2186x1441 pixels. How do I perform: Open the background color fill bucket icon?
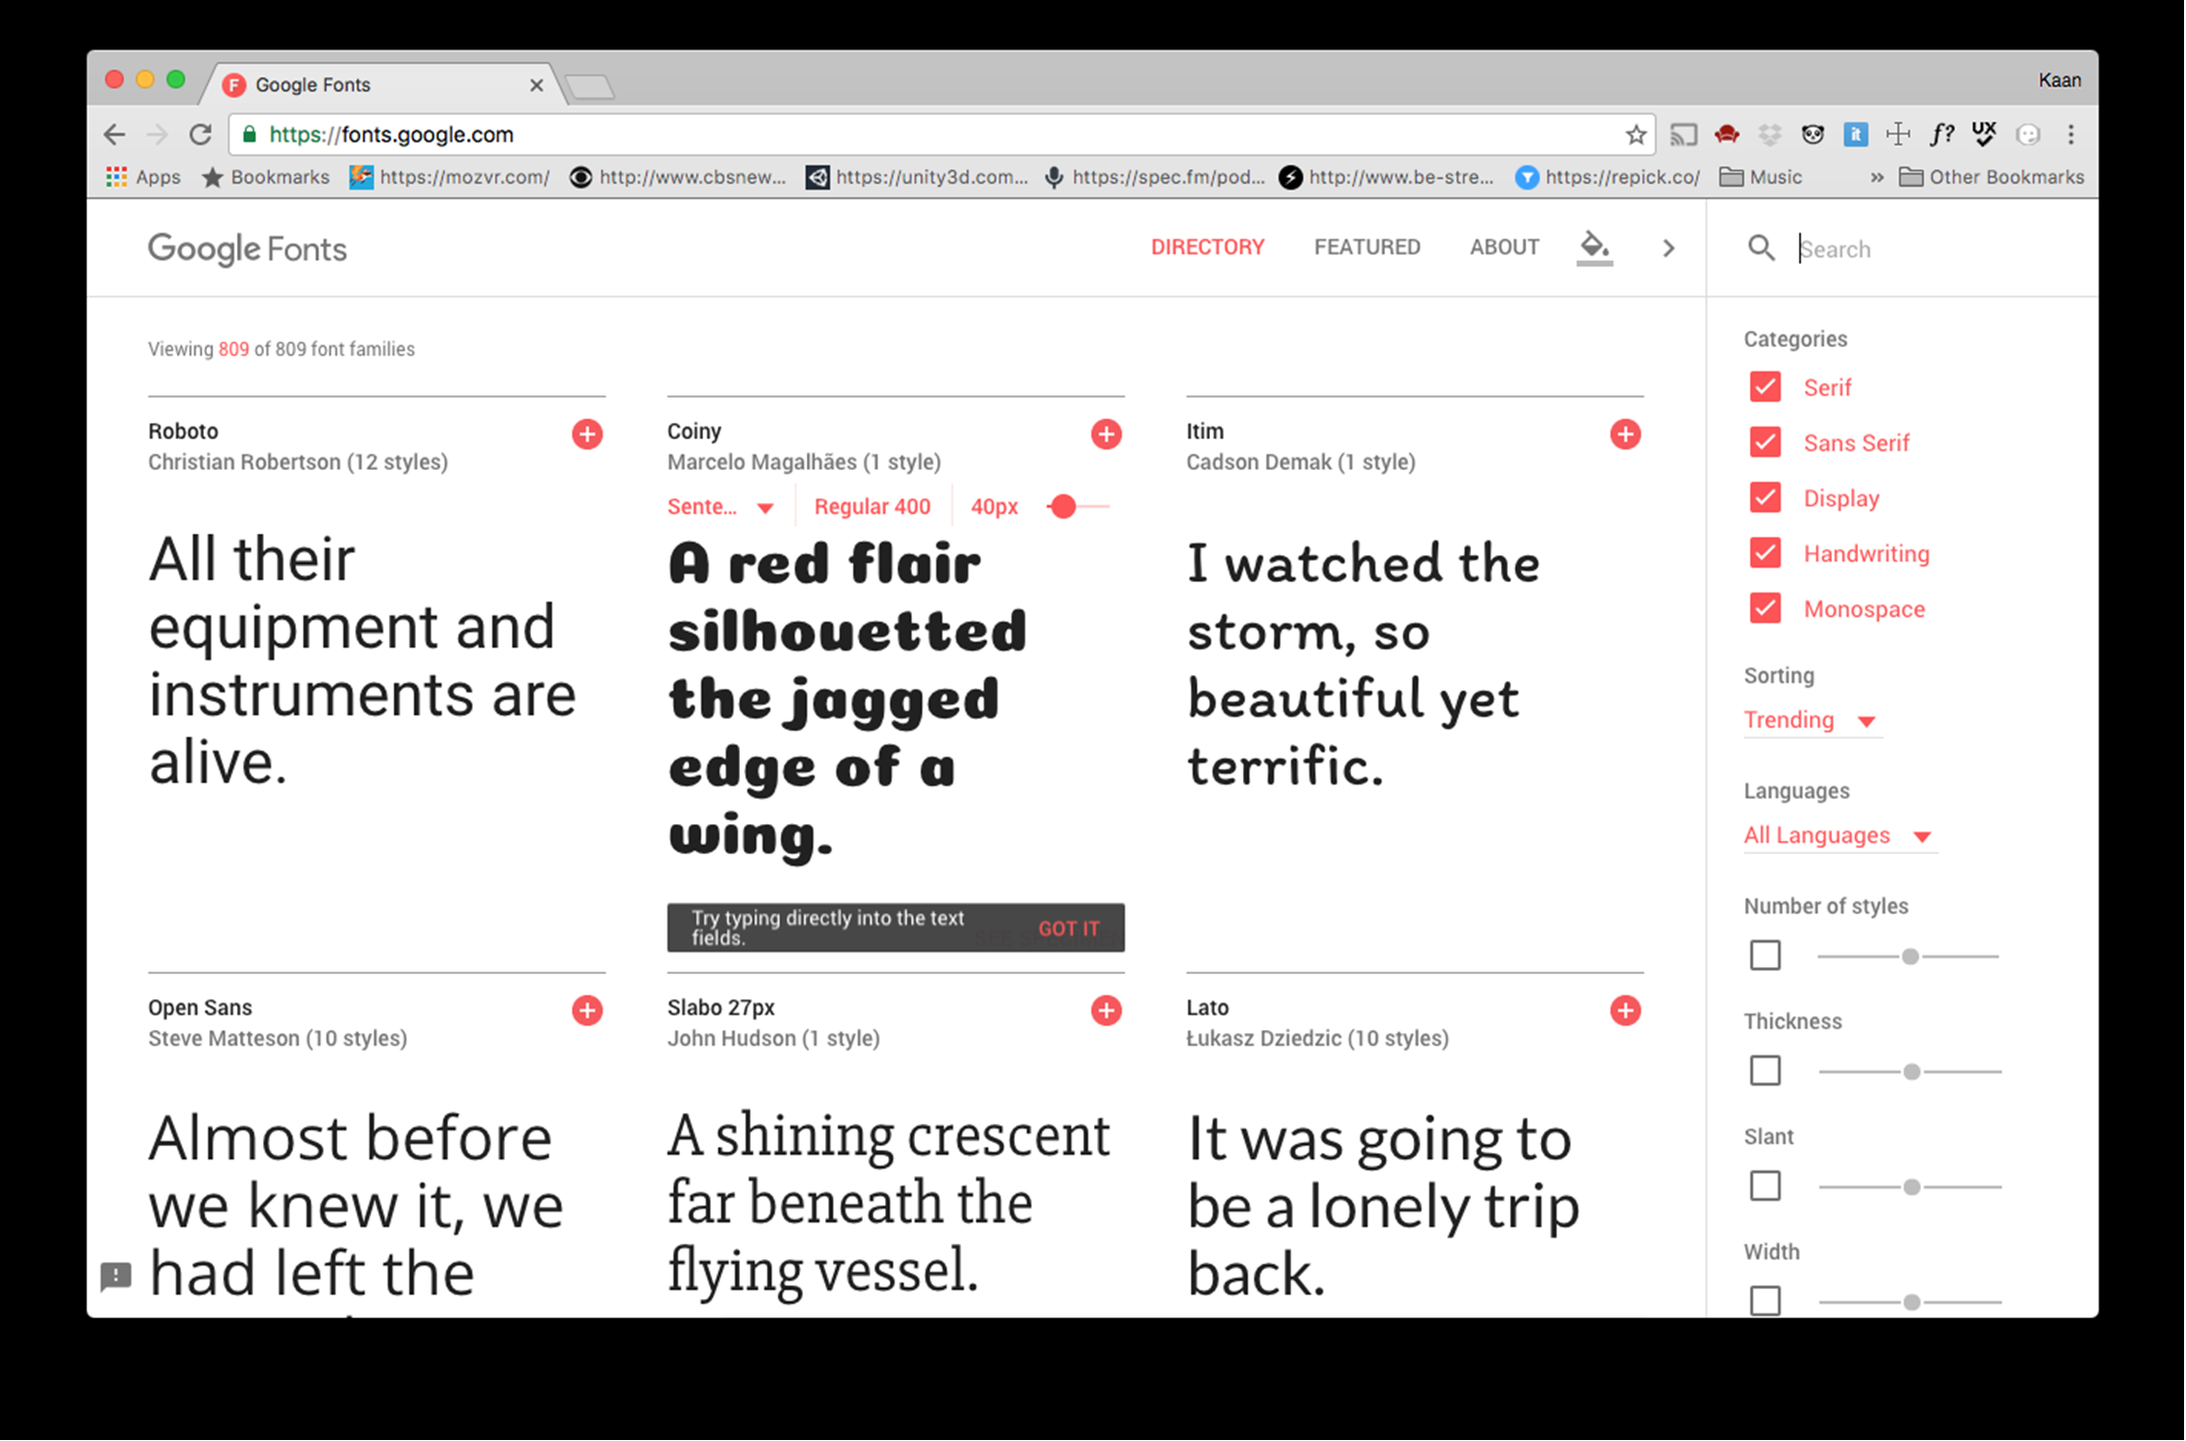point(1594,248)
